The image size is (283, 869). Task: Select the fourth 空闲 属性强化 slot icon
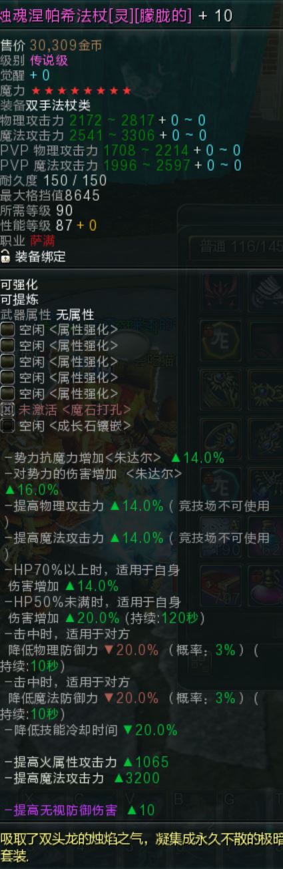7,378
